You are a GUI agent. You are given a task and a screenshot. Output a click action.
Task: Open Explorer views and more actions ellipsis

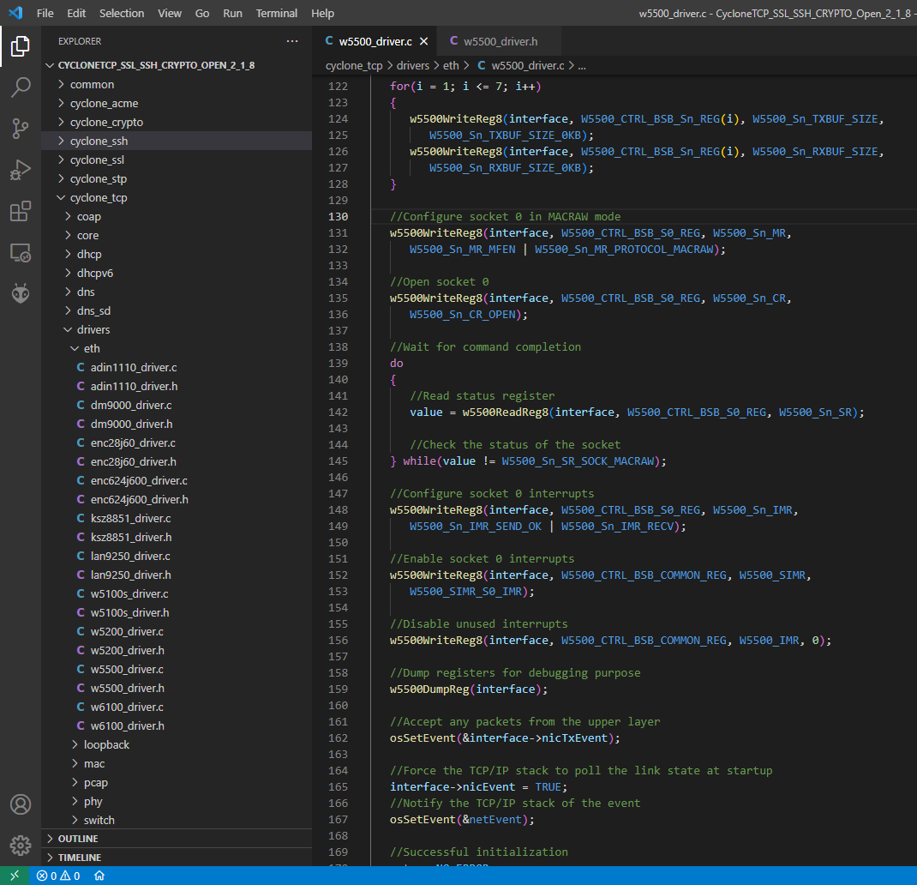(x=292, y=41)
